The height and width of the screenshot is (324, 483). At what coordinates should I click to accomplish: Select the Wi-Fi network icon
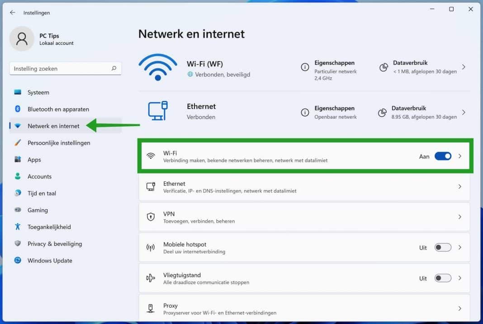[158, 67]
